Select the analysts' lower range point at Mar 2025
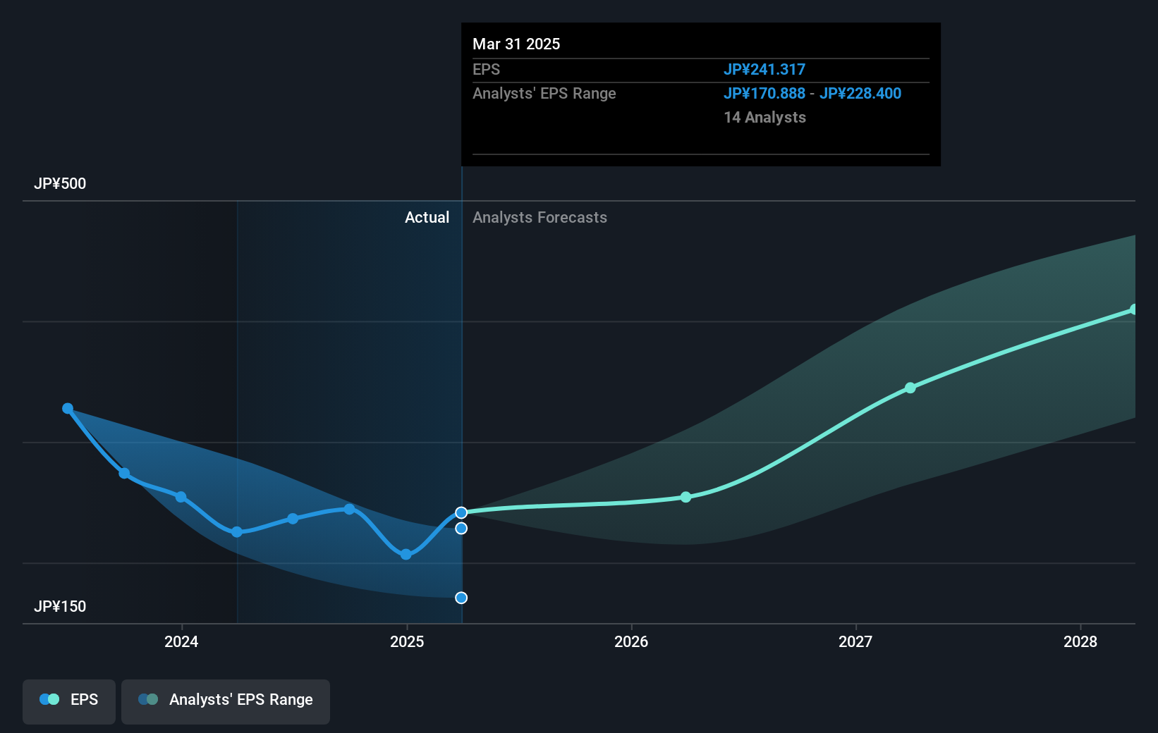The height and width of the screenshot is (733, 1158). [461, 598]
